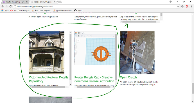The height and width of the screenshot is (103, 194).
Task: Open the AWS CodeDeploy bookmark
Action: pyautogui.click(x=20, y=10)
